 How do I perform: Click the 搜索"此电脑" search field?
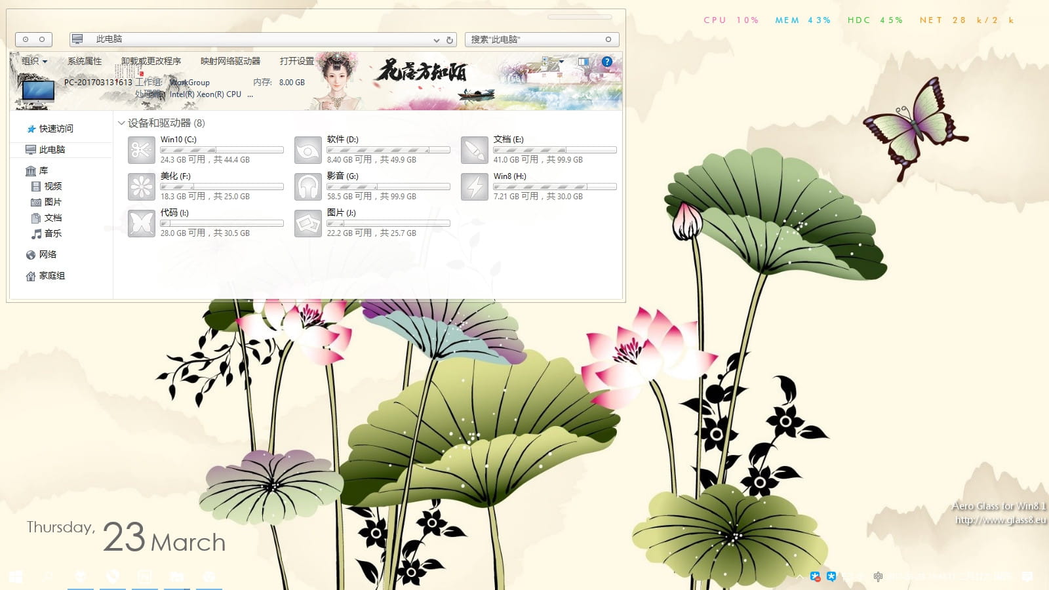pos(534,39)
